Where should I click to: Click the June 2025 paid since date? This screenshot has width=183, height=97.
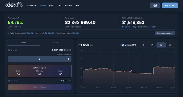click(x=152, y=27)
